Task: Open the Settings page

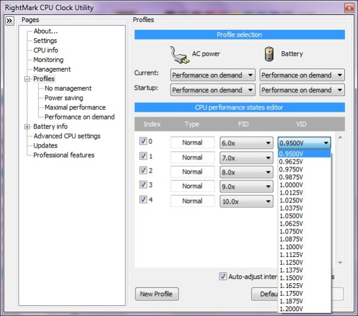Action: (45, 41)
